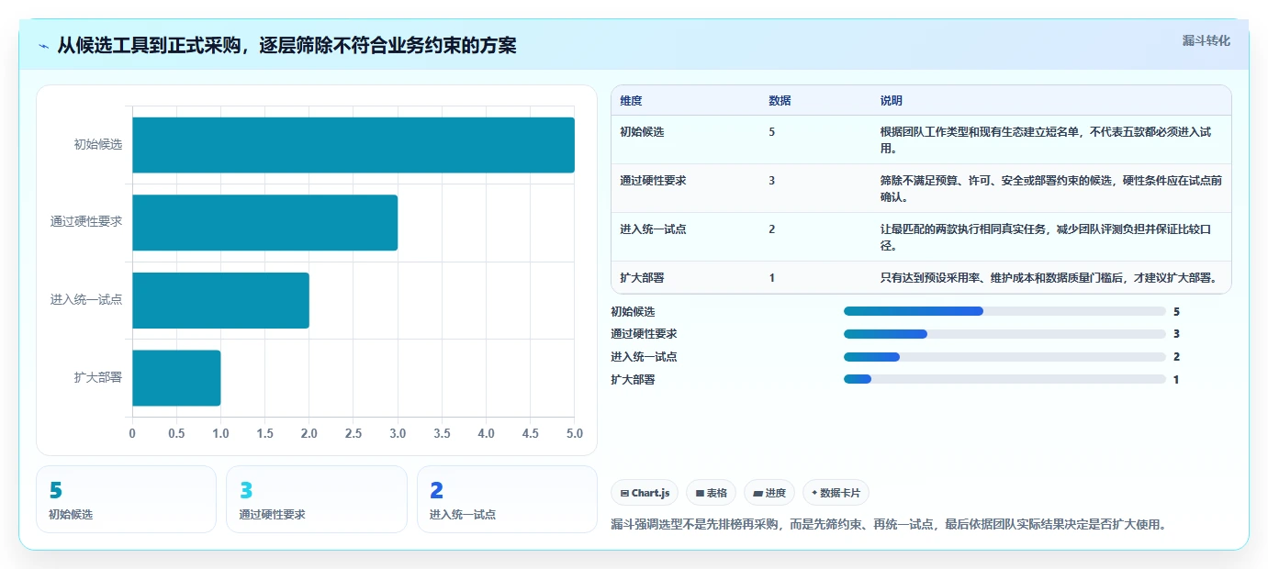Click the 扩大部署 progress bar

pos(1004,379)
